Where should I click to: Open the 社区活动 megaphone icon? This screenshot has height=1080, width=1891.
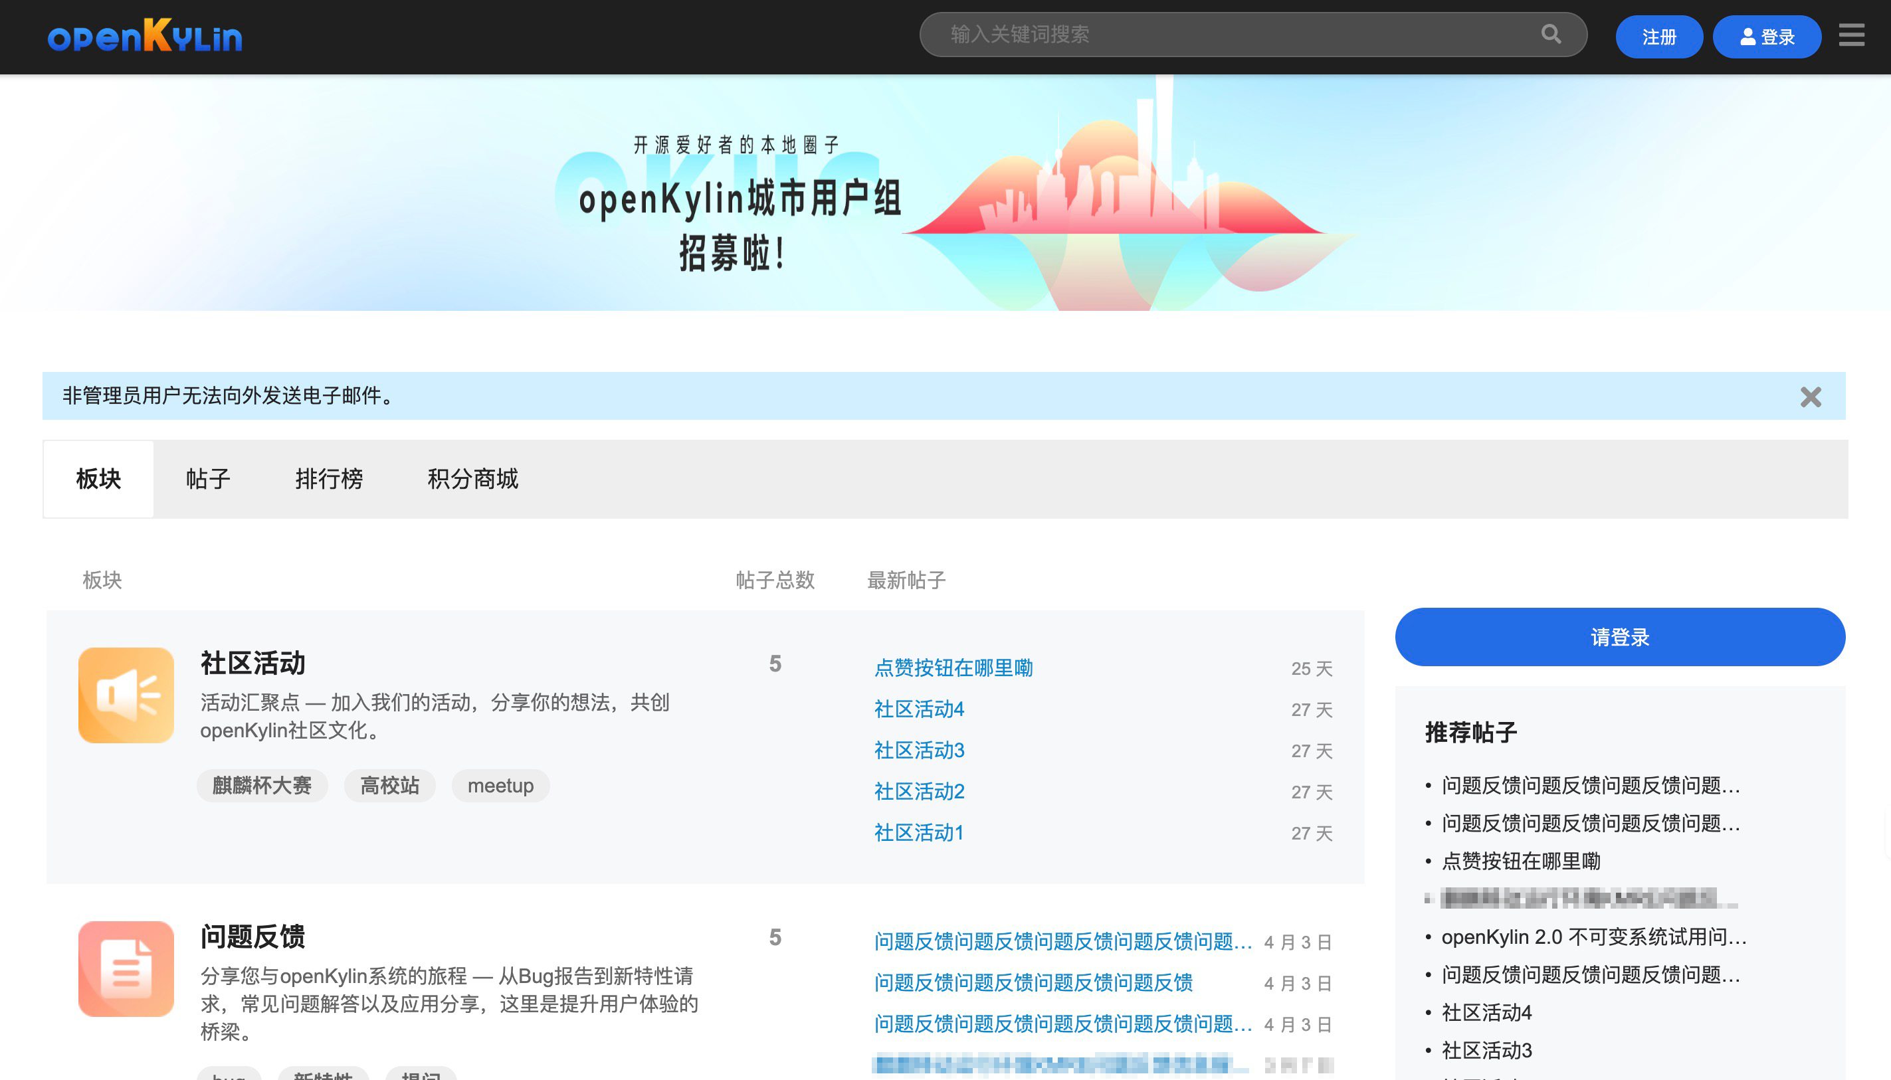pos(126,695)
